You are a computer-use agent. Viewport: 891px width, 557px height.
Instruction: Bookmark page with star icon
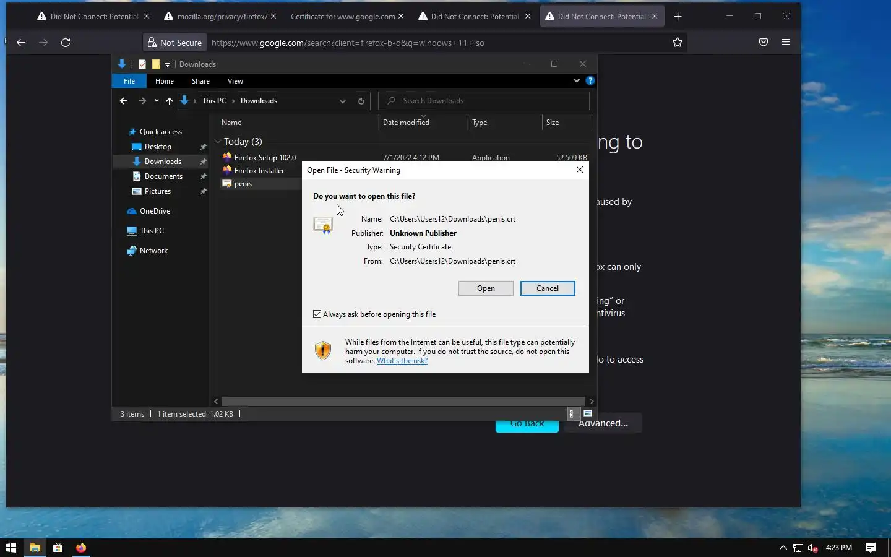tap(678, 42)
